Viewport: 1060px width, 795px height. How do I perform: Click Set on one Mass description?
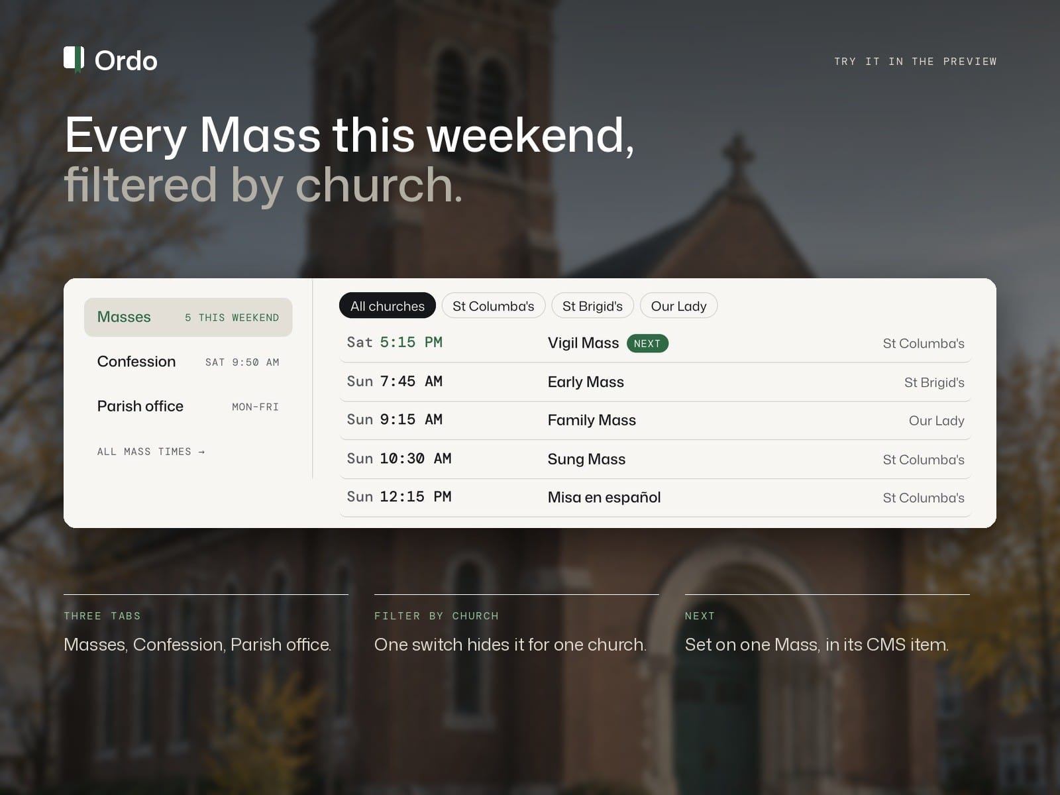pyautogui.click(x=817, y=645)
